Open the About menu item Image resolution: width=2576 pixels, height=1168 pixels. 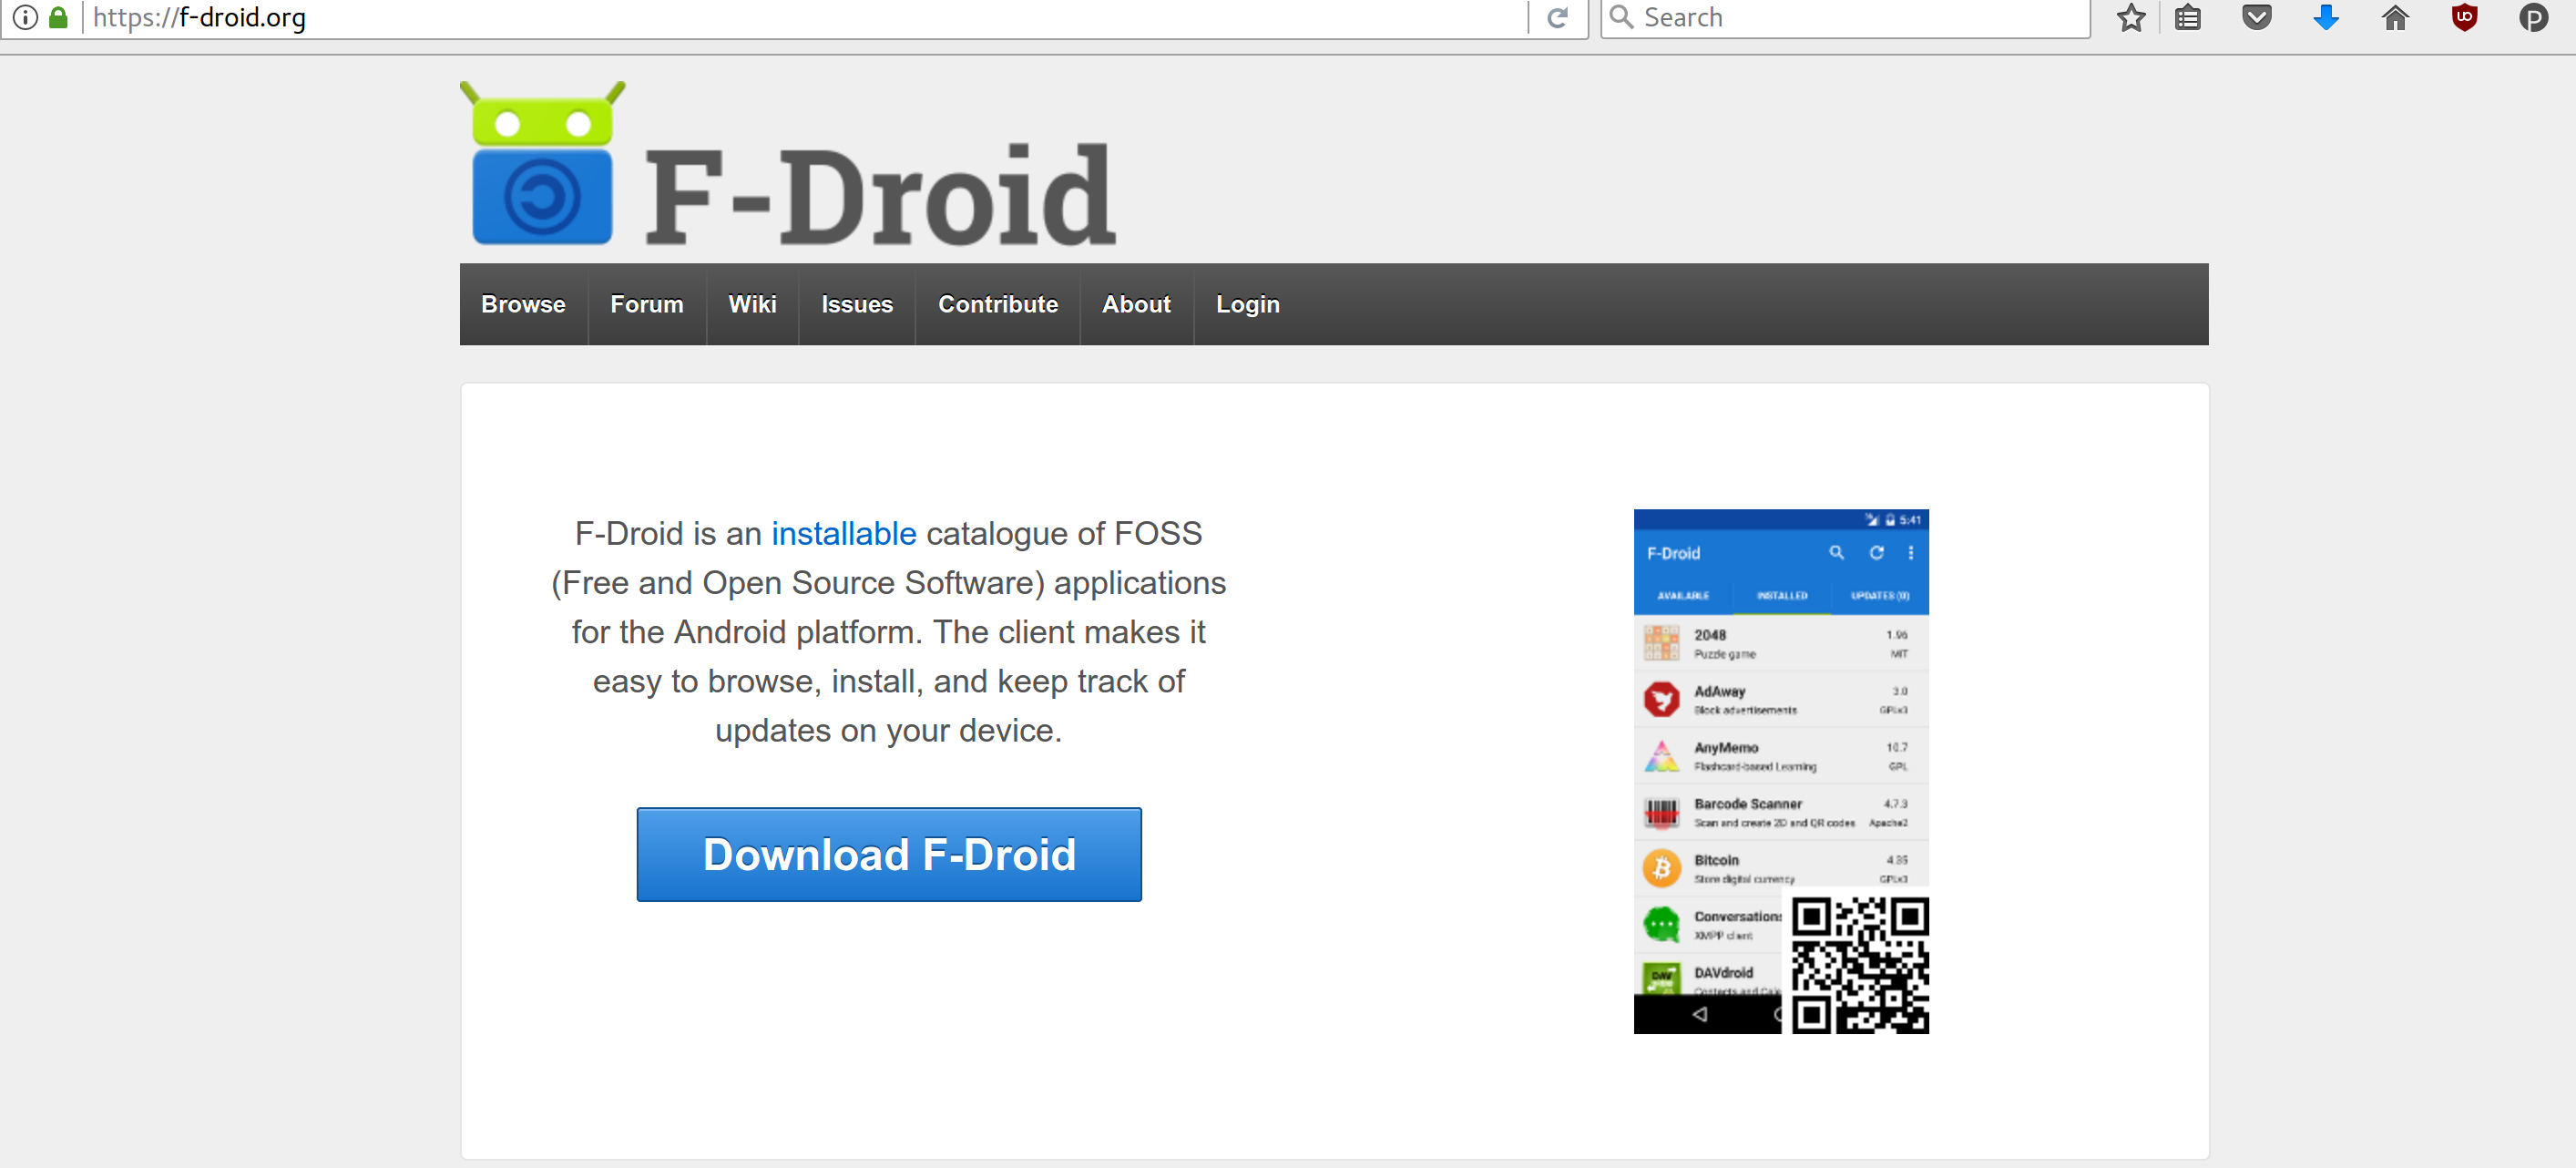[x=1135, y=304]
